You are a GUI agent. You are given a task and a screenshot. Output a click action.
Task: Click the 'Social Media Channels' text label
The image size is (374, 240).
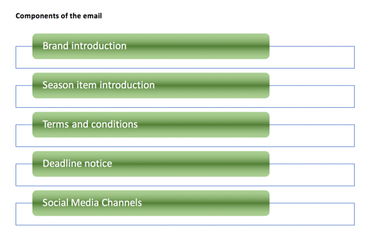92,203
